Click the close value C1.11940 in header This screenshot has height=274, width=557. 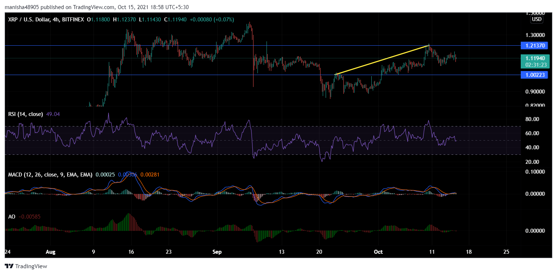tap(175, 19)
